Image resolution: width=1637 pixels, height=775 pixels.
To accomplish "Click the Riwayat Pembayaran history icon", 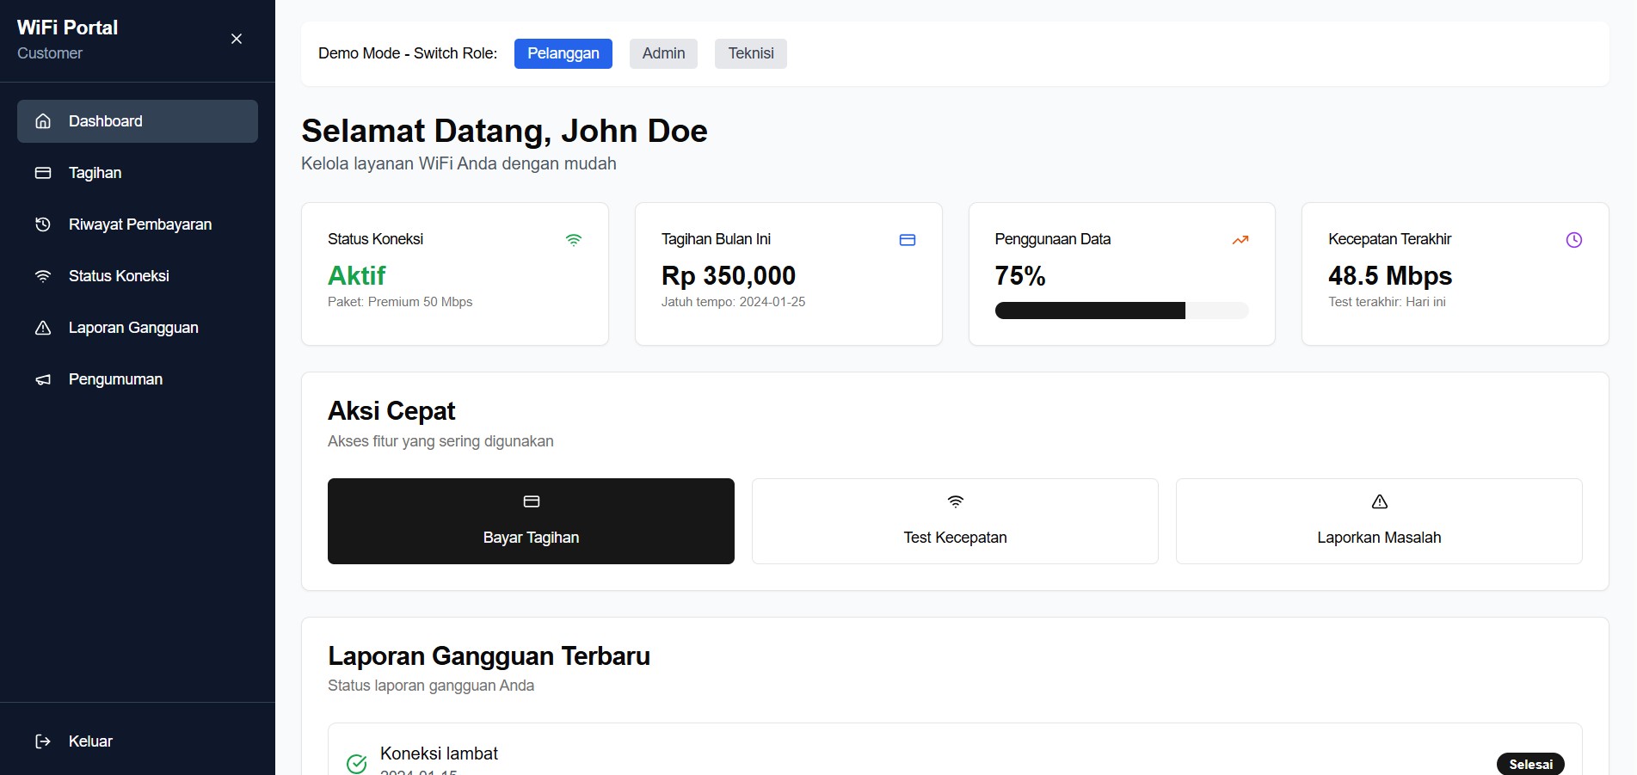I will click(43, 225).
